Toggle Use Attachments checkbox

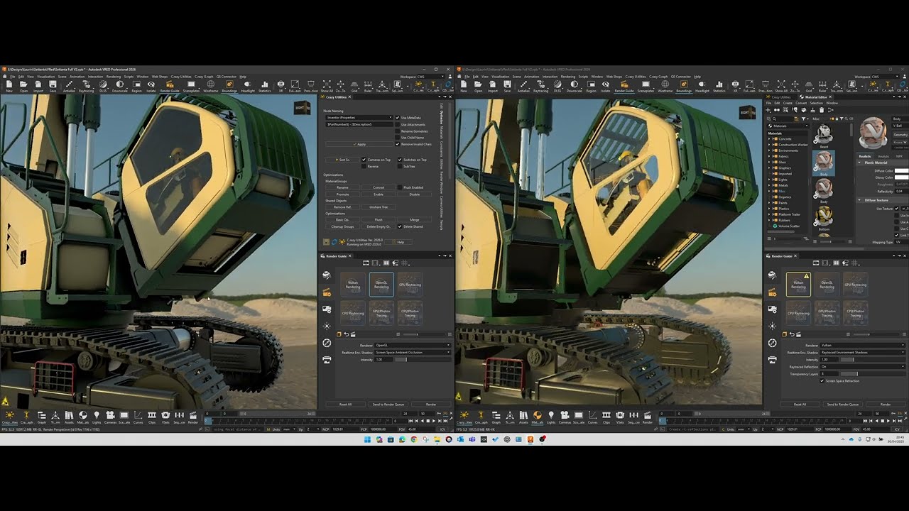pos(399,124)
